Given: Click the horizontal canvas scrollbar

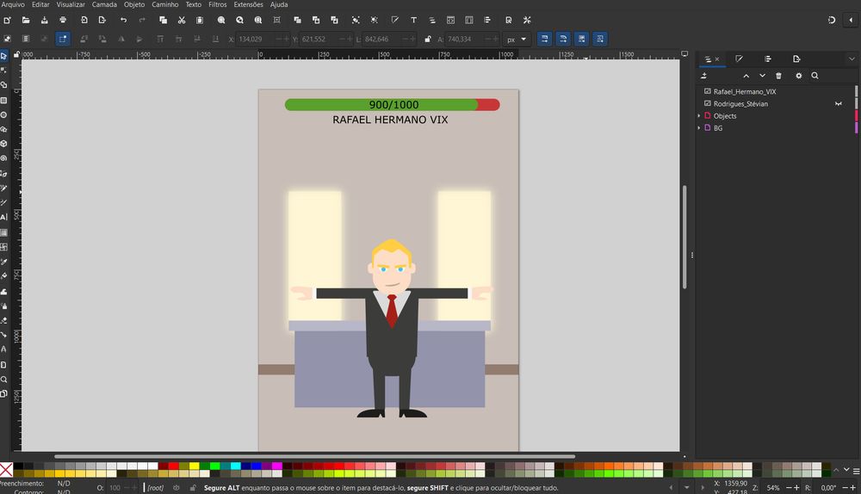Looking at the screenshot, I should click(314, 456).
